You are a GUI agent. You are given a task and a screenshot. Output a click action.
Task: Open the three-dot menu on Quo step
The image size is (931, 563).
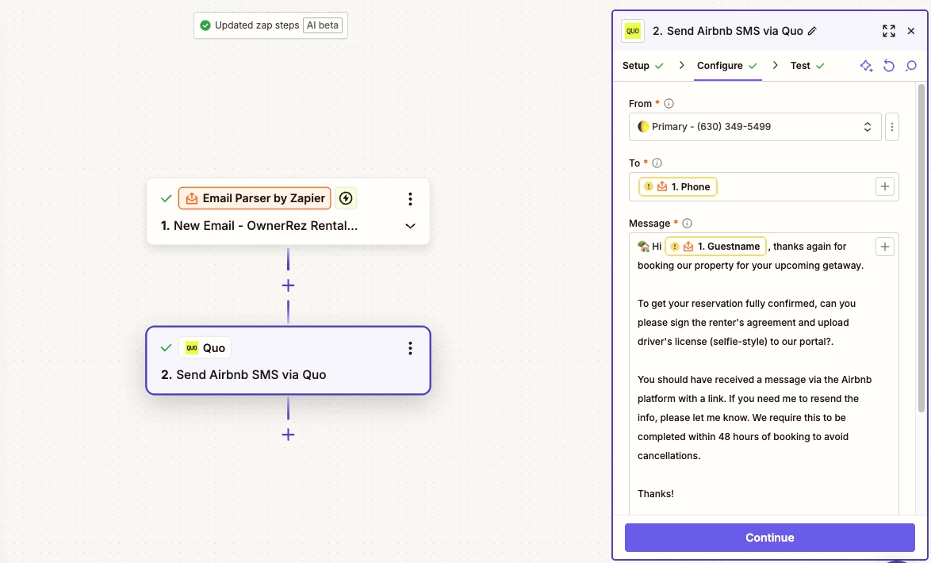(410, 348)
